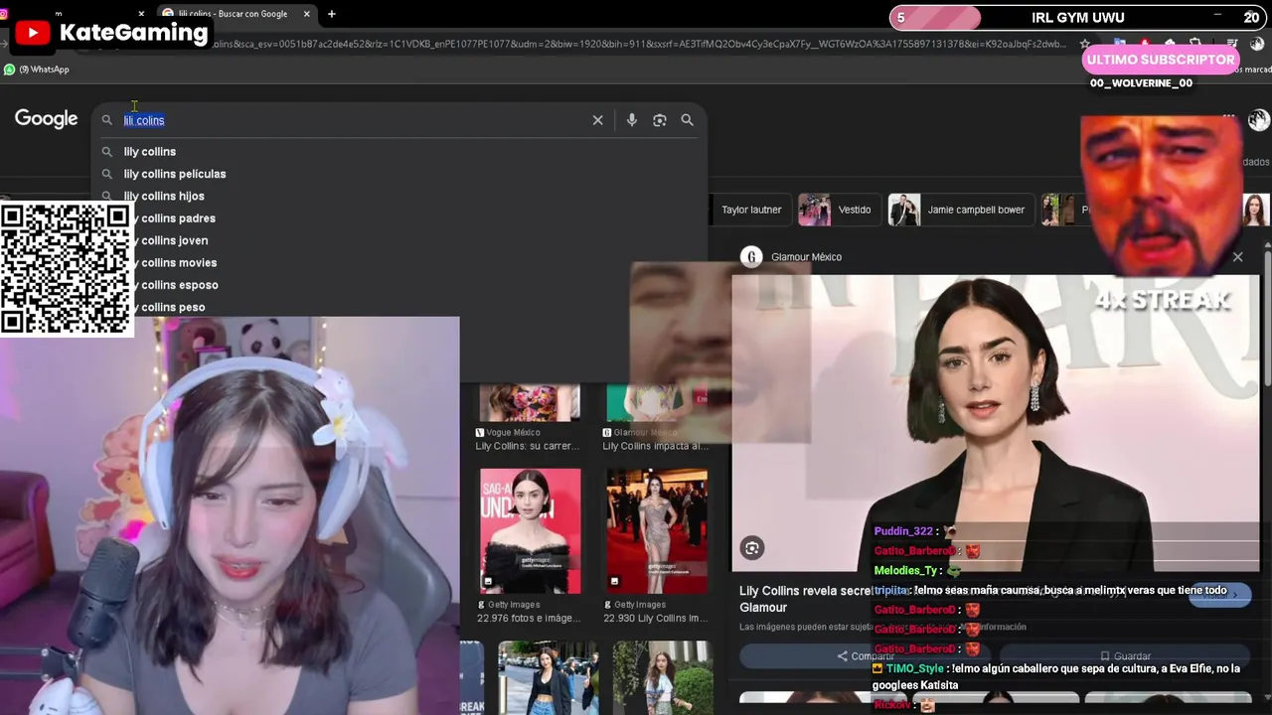Click the Guardar save button
This screenshot has width=1272, height=715.
click(x=1125, y=656)
